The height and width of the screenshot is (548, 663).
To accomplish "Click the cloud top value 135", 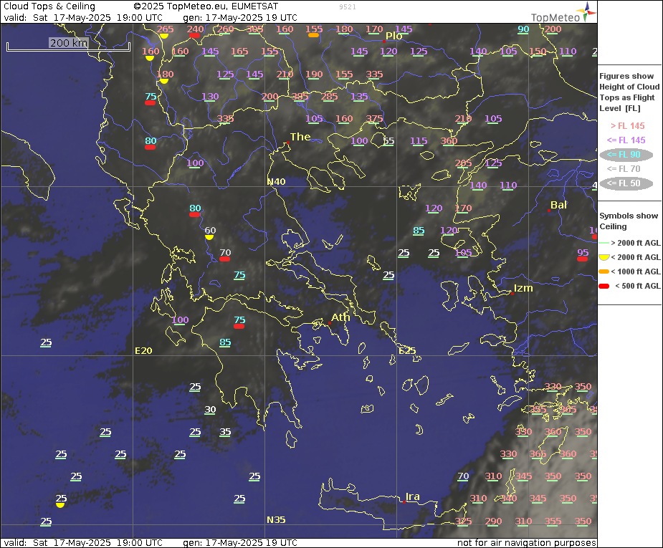I will click(359, 96).
